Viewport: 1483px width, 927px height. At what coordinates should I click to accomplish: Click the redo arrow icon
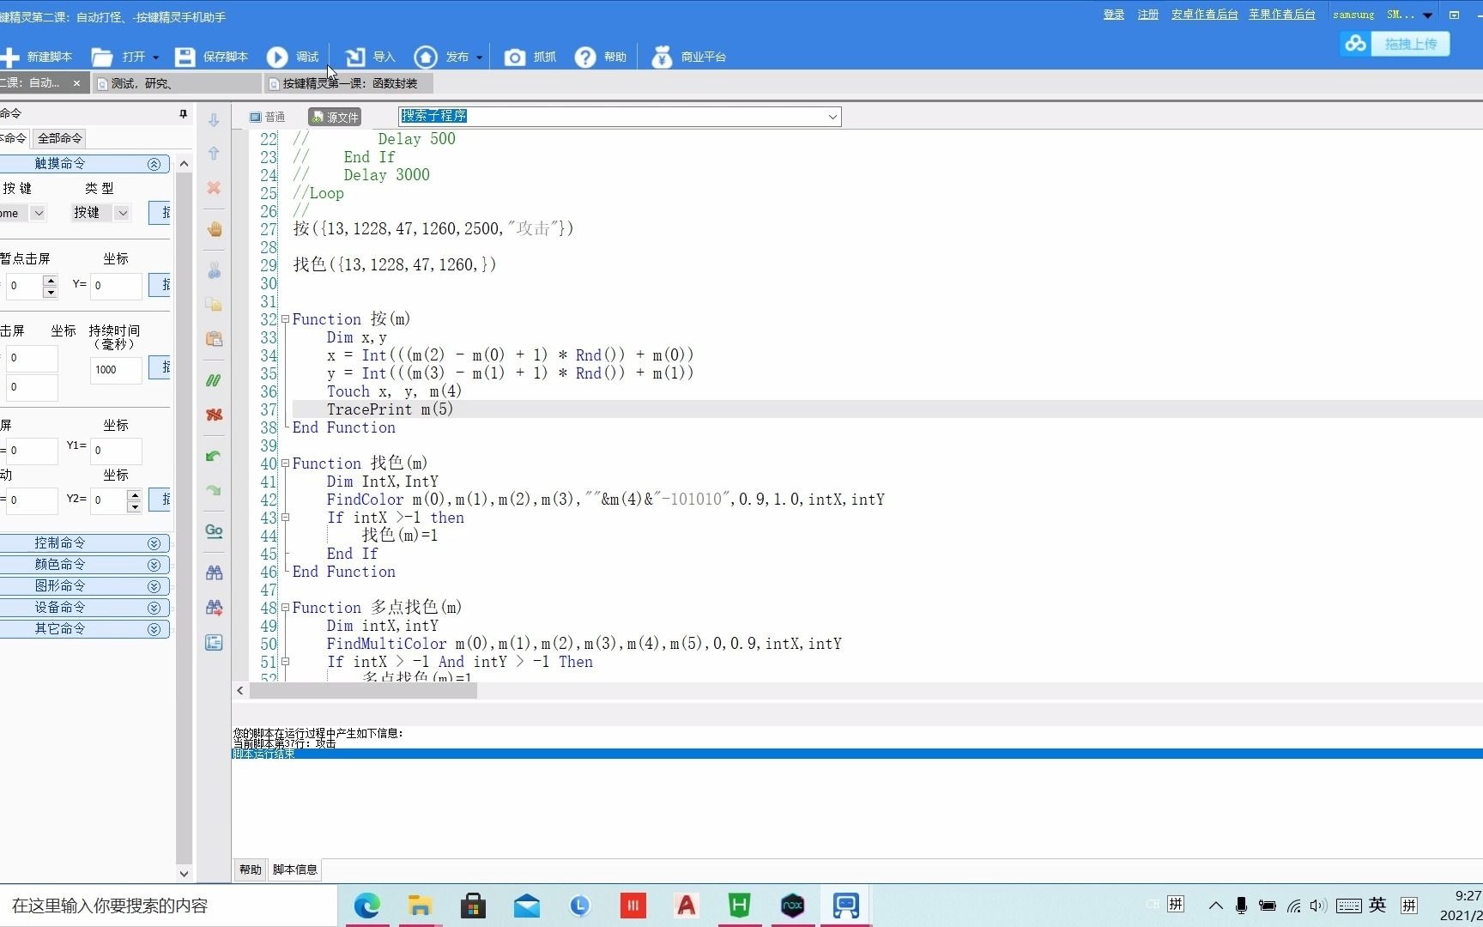pos(214,490)
